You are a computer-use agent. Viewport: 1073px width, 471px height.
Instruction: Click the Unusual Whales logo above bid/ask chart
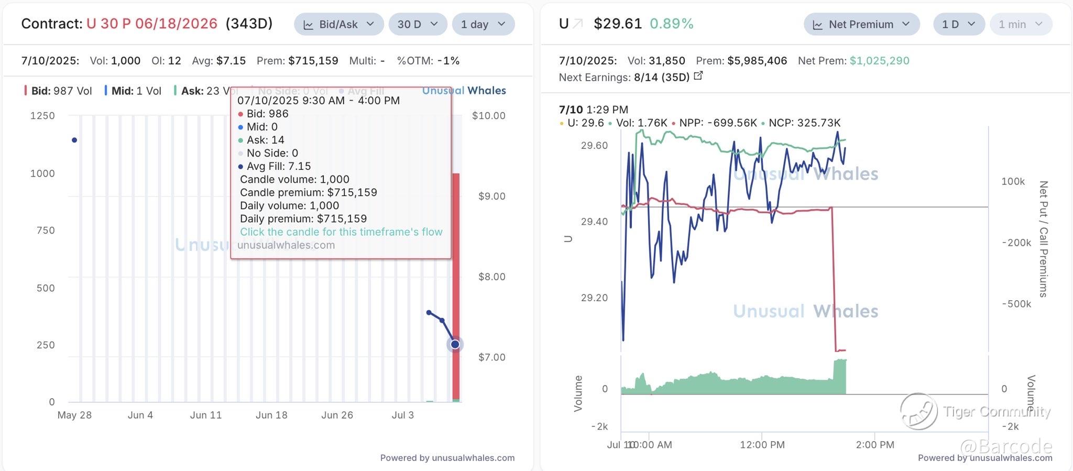(464, 90)
